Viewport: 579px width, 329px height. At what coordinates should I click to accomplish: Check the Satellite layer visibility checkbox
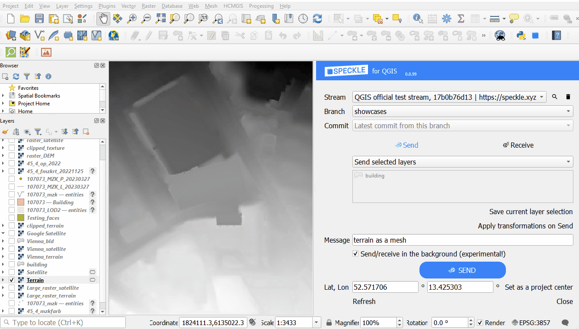12,272
